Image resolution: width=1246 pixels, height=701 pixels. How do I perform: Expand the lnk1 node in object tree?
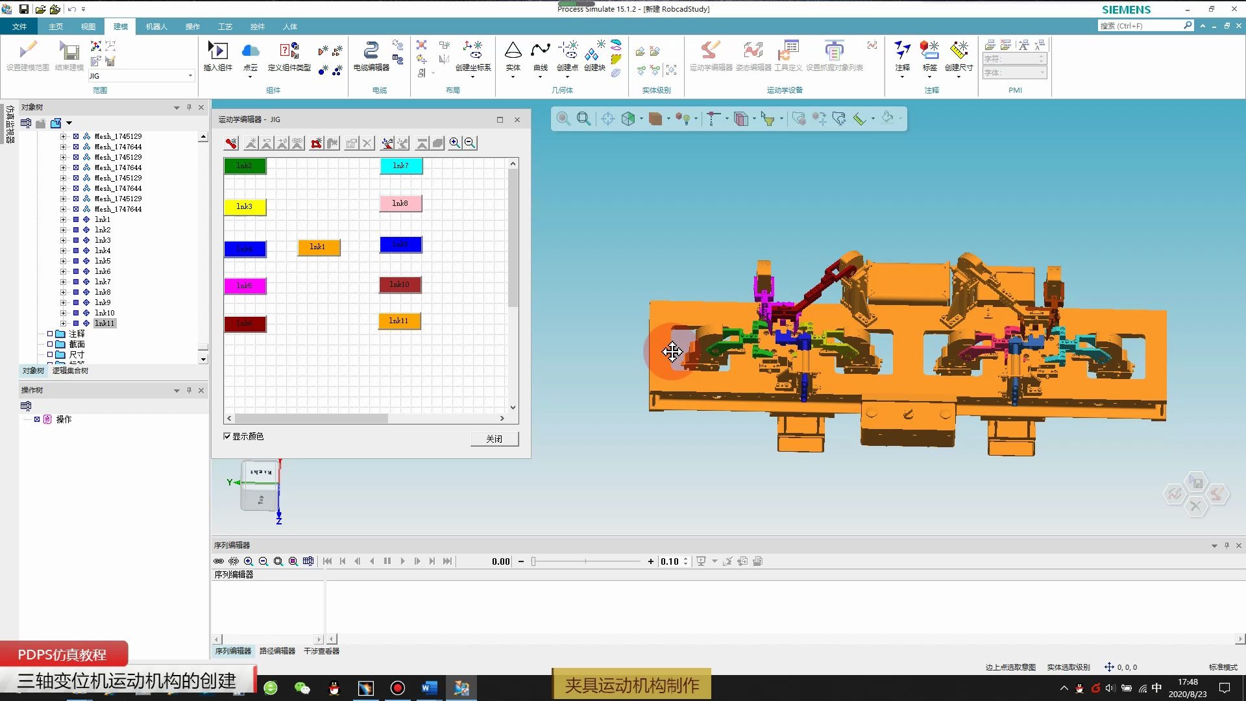click(63, 219)
